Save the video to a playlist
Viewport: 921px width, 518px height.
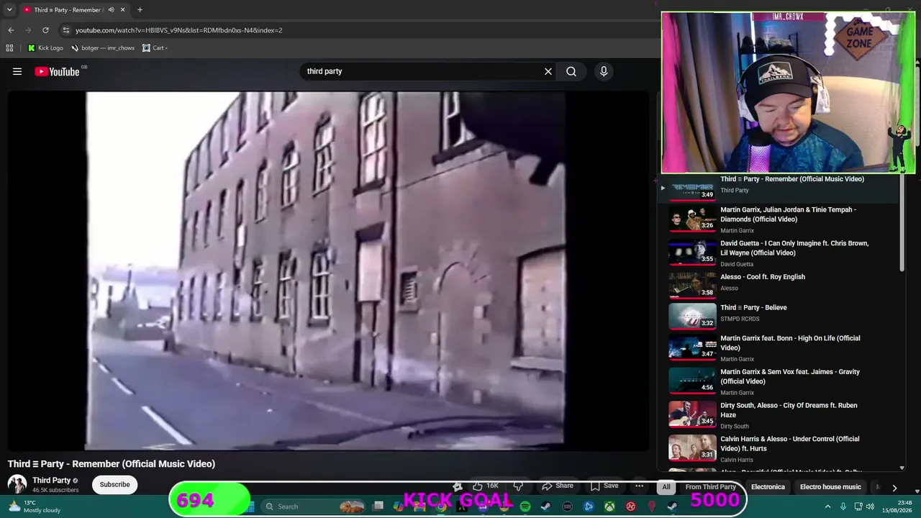click(604, 486)
